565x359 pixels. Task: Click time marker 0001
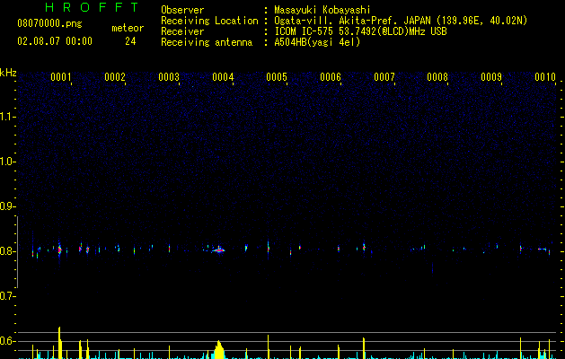(x=61, y=77)
